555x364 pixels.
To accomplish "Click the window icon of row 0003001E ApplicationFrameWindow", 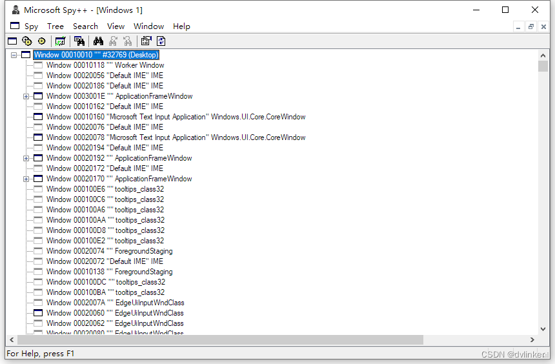I will 38,96.
